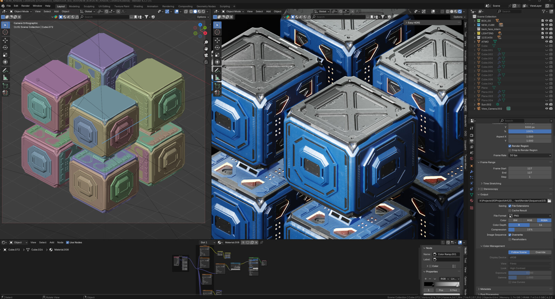Image resolution: width=555 pixels, height=299 pixels.
Task: Open the Scene properties tab icon
Action: 472,153
